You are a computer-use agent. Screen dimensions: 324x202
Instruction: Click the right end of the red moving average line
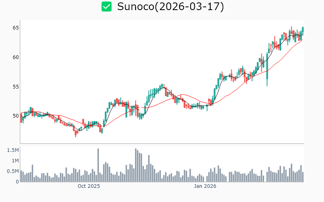click(x=302, y=39)
